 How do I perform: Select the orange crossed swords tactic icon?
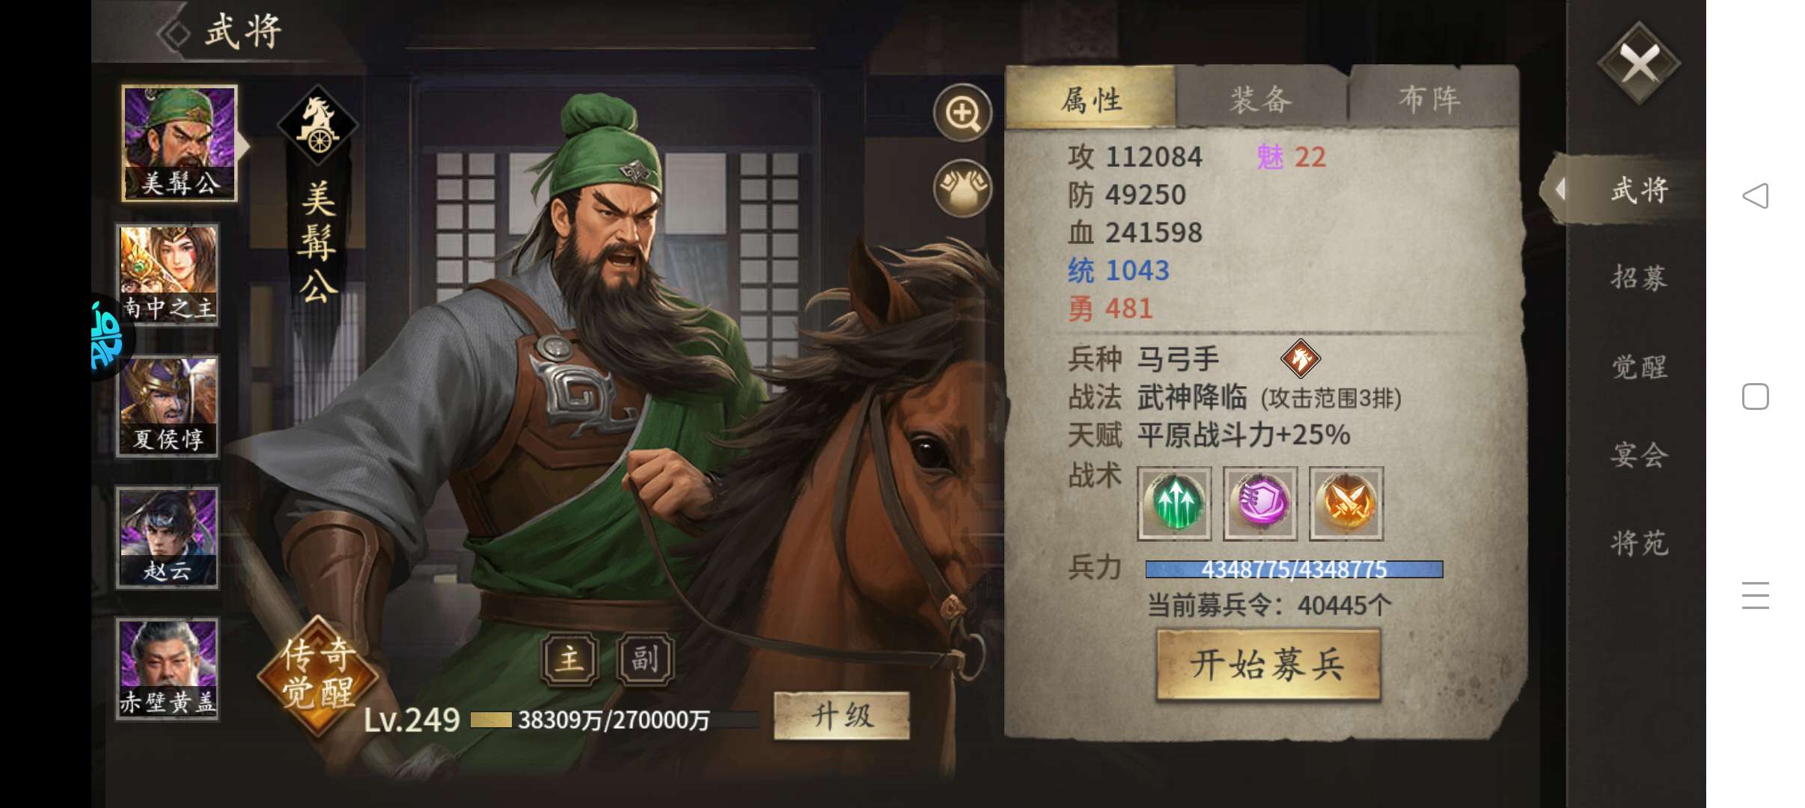pyautogui.click(x=1346, y=504)
